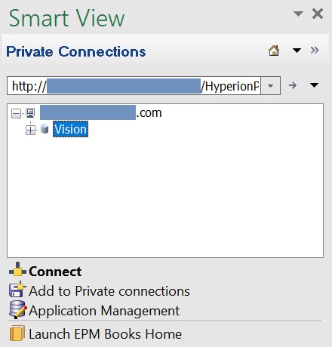The height and width of the screenshot is (347, 332).
Task: Click the Private Connections heading
Action: (76, 51)
